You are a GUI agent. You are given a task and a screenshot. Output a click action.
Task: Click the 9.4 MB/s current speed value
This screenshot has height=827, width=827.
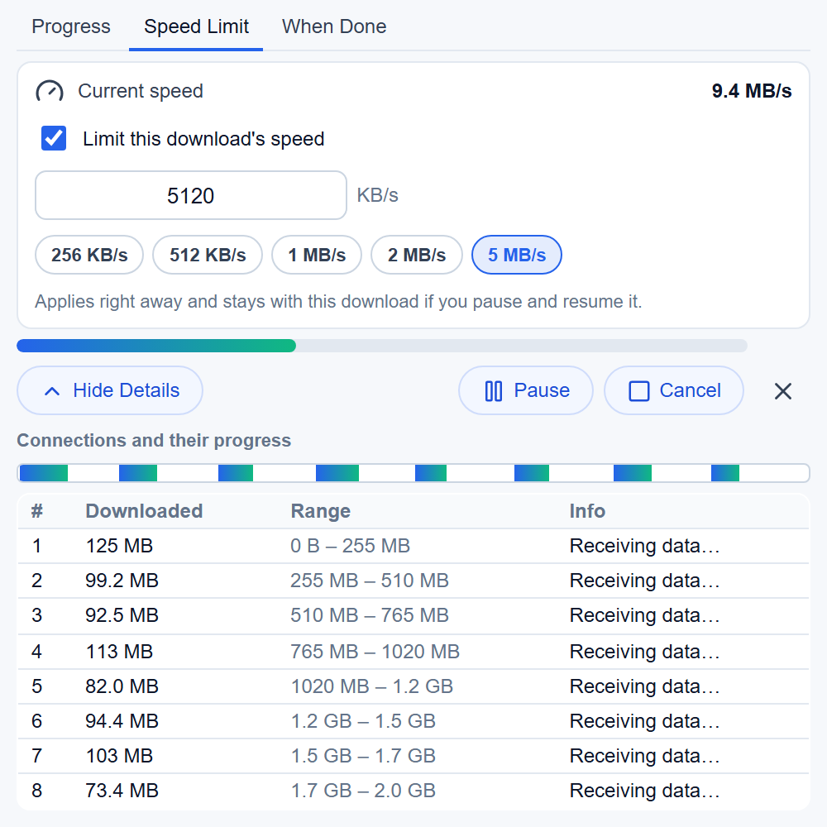pos(752,91)
